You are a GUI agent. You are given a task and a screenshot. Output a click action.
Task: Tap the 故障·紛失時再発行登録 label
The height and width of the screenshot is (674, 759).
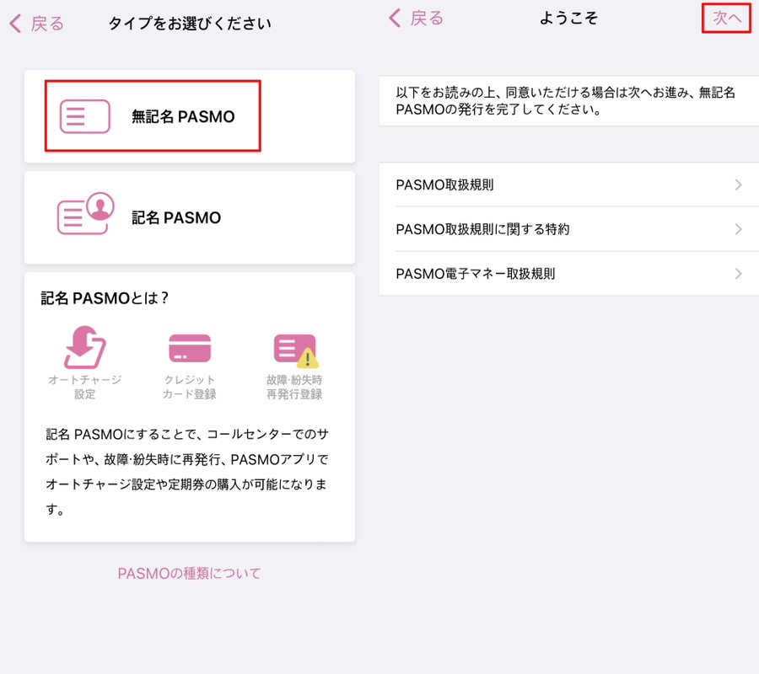(294, 387)
